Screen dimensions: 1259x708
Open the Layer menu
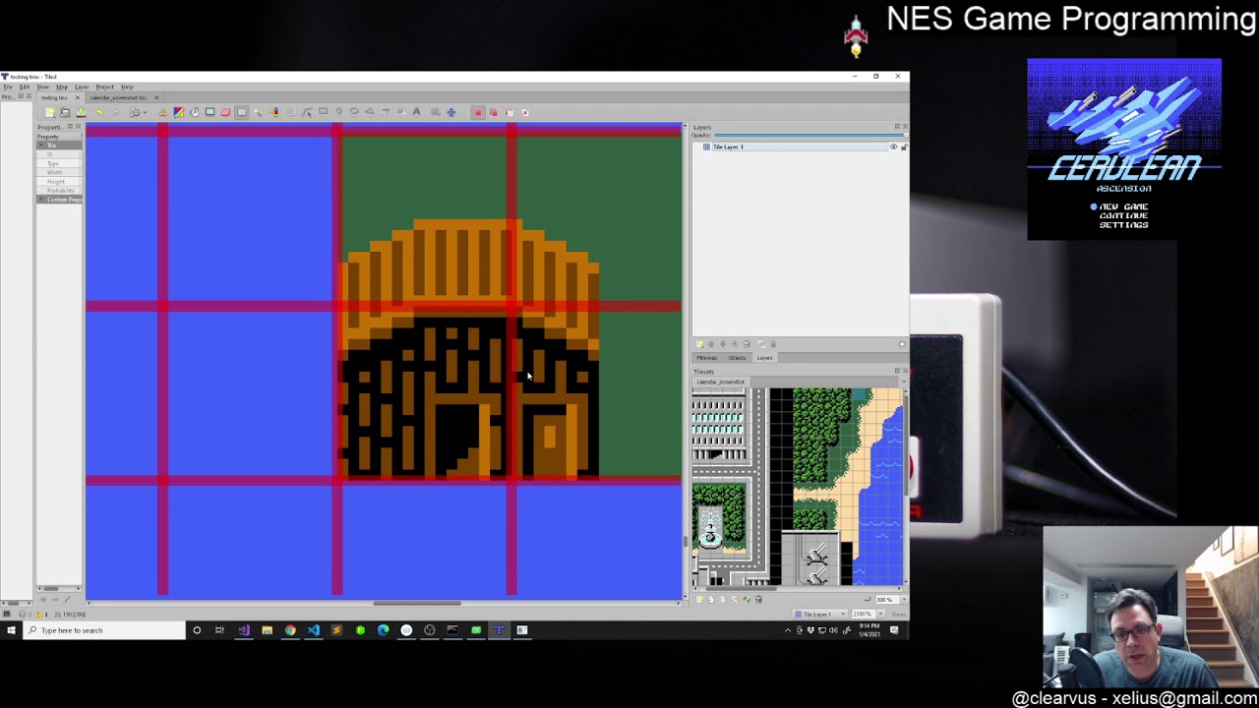coord(82,87)
